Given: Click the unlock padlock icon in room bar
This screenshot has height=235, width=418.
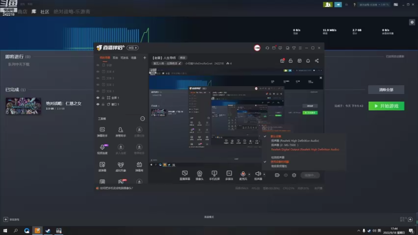Looking at the screenshot, I should click(291, 61).
